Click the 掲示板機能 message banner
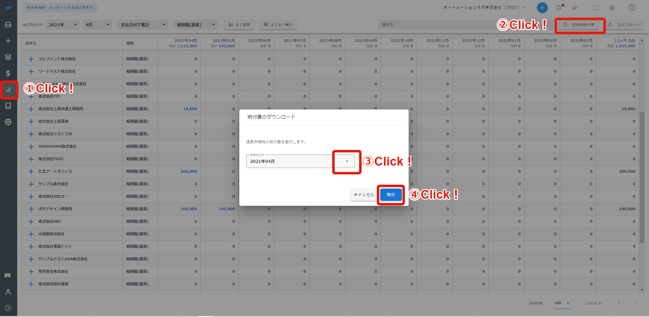Screen dimensions: 649x317 tap(60, 7)
